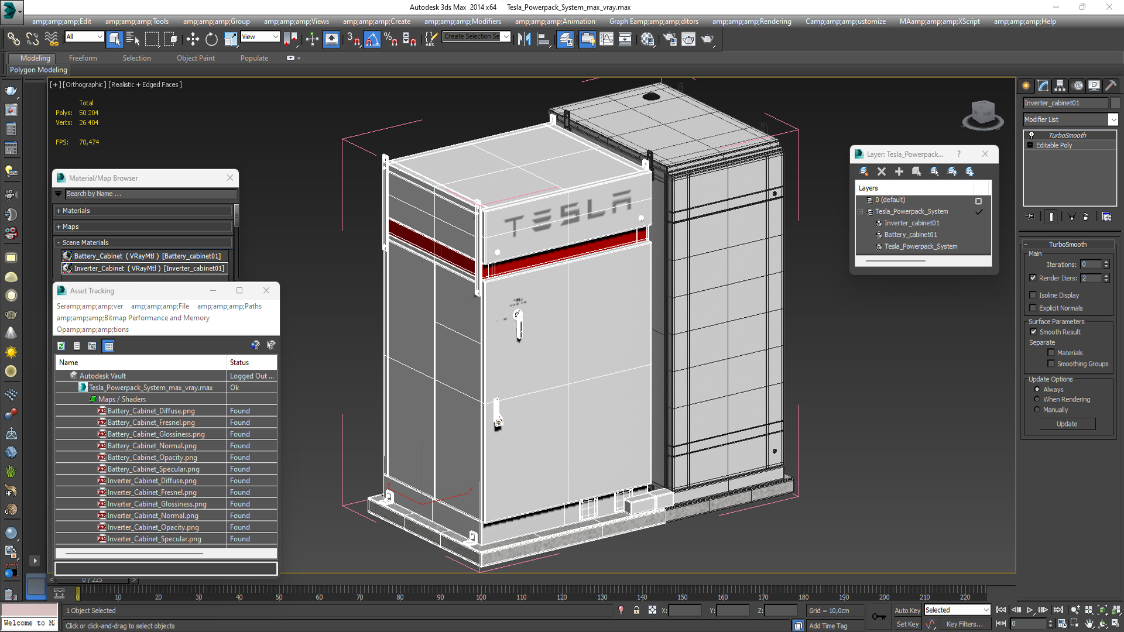Viewport: 1124px width, 632px height.
Task: Disable the Smooth Result checkbox
Action: 1033,332
